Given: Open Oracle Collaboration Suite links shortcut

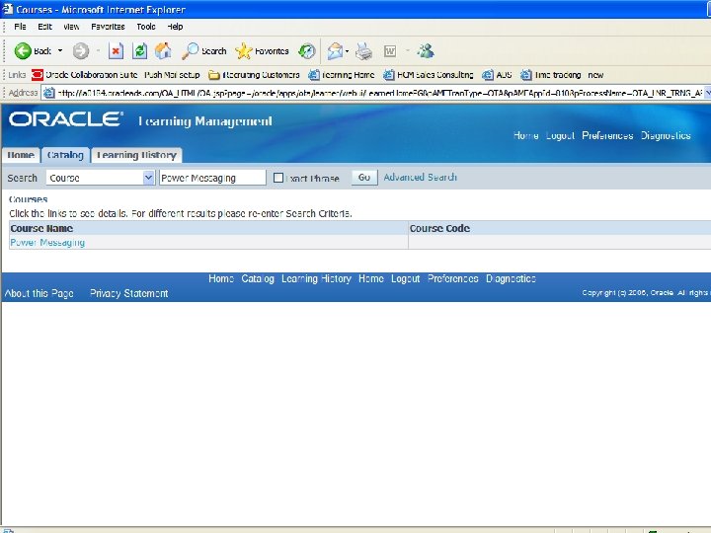Looking at the screenshot, I should [84, 75].
